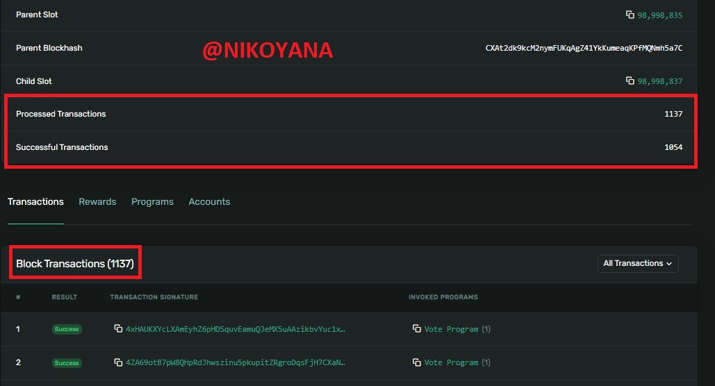Copy the parent slot number 98,998,835
This screenshot has width=715, height=386.
pos(630,15)
